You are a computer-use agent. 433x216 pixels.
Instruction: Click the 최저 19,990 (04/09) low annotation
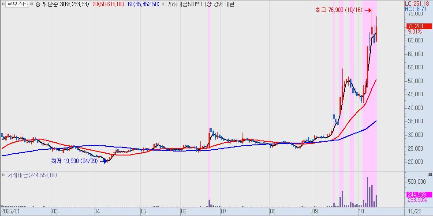pos(75,161)
